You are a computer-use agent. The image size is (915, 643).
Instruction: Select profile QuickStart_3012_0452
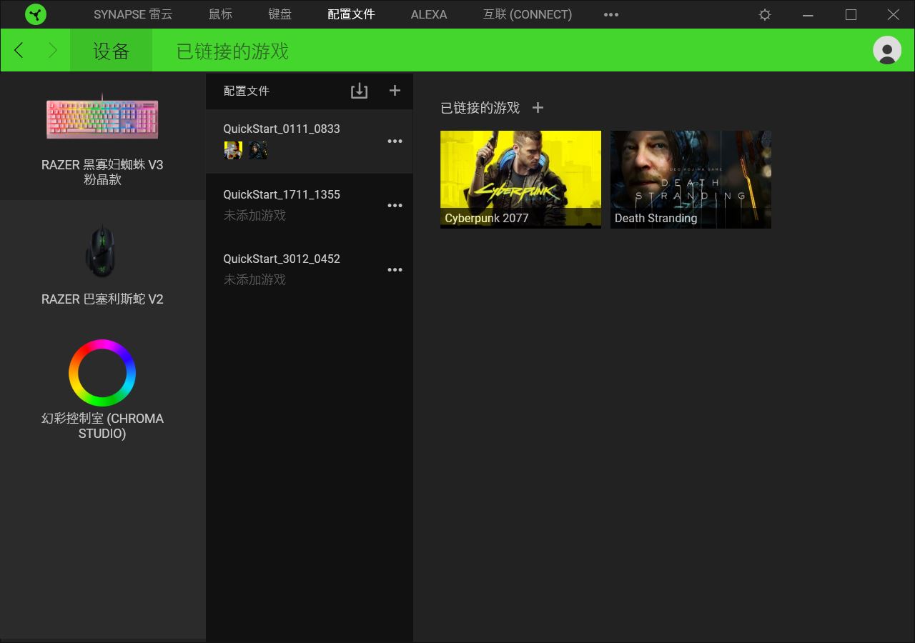click(x=309, y=270)
